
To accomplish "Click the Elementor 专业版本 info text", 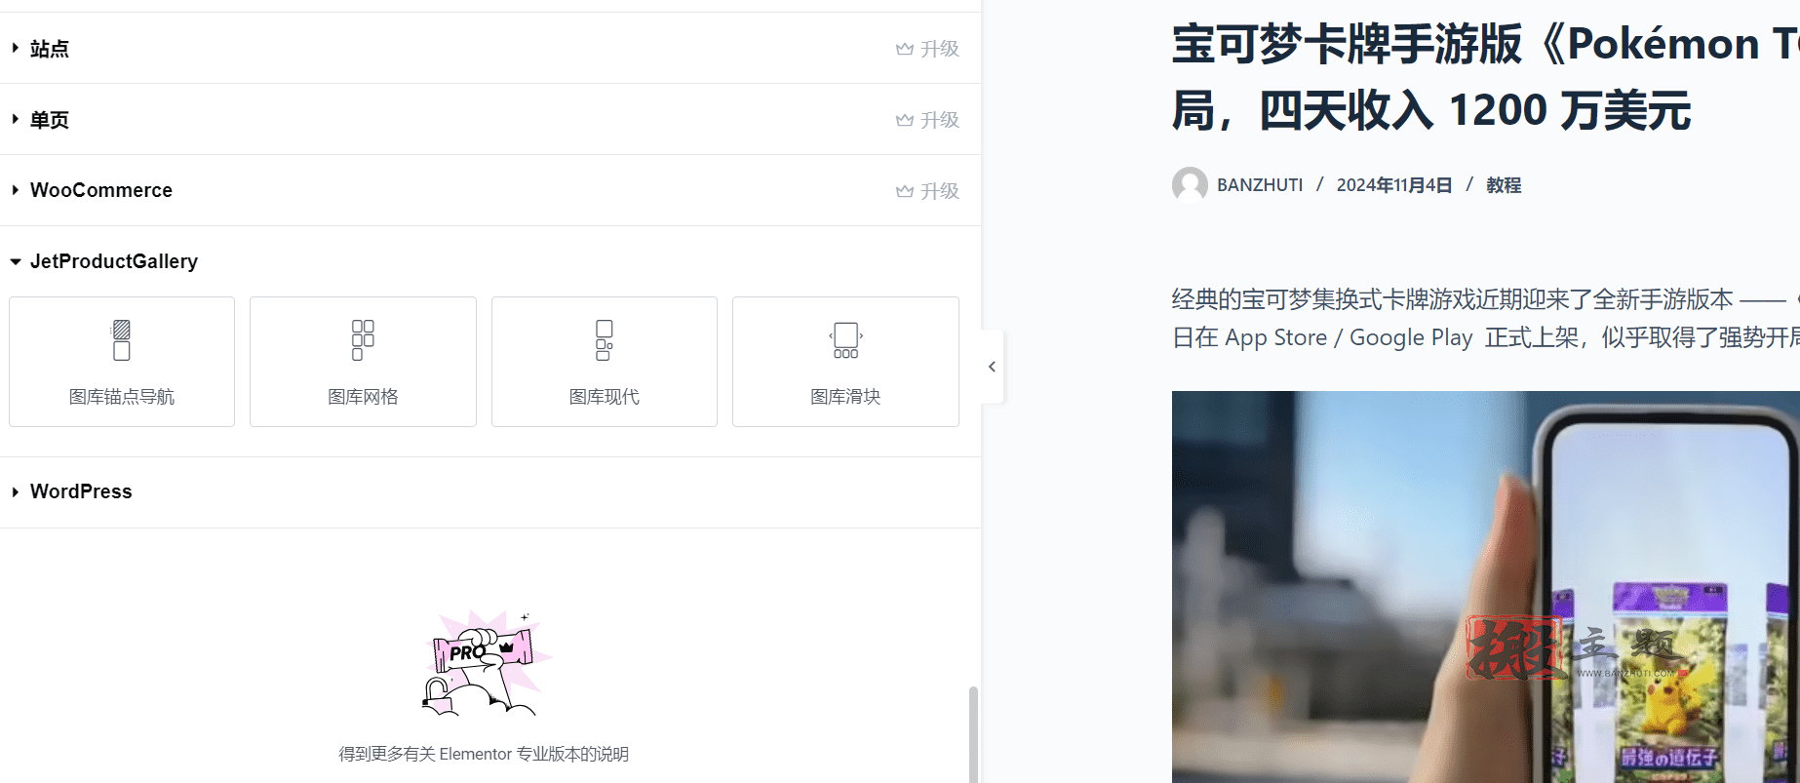I will click(x=484, y=754).
